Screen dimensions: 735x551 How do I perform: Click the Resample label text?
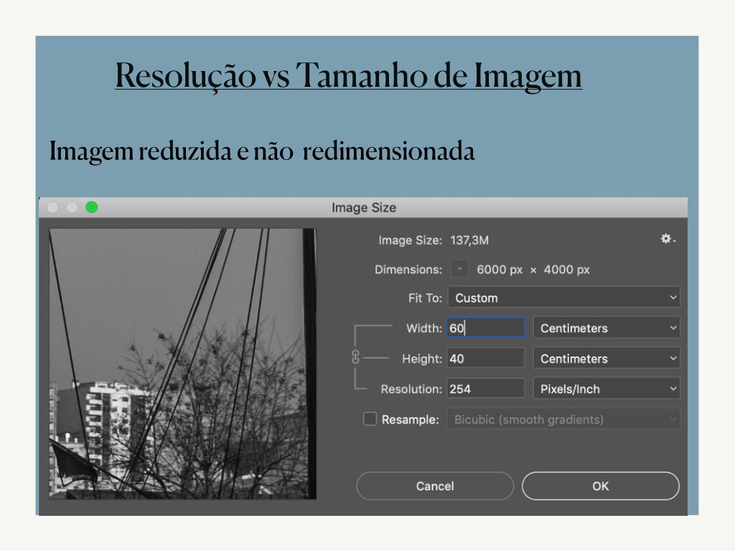410,420
